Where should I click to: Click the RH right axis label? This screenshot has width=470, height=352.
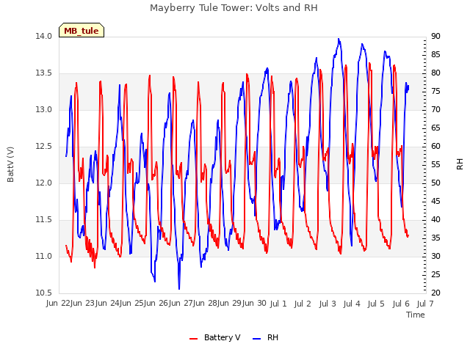click(460, 164)
